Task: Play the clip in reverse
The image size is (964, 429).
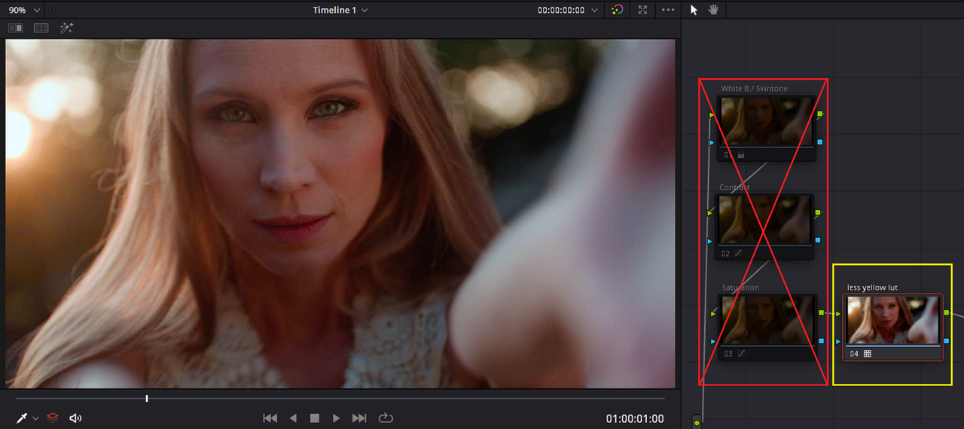Action: (293, 418)
